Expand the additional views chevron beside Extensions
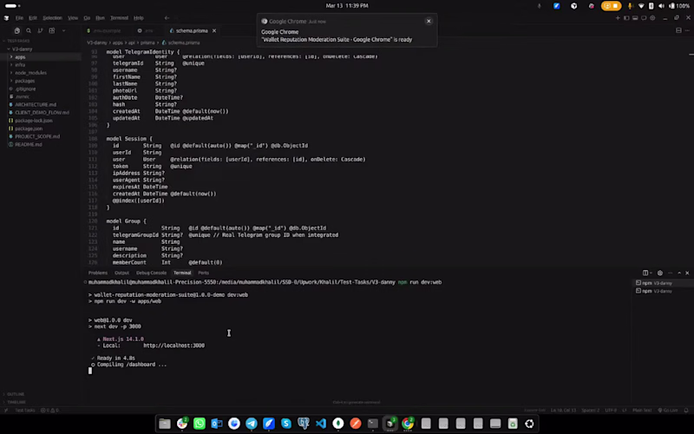Viewport: 694px width, 434px height. (63, 30)
